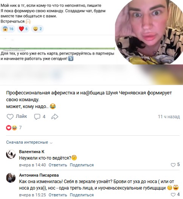
Task: Open comments via the speech bubble icon
Action: coord(37,117)
